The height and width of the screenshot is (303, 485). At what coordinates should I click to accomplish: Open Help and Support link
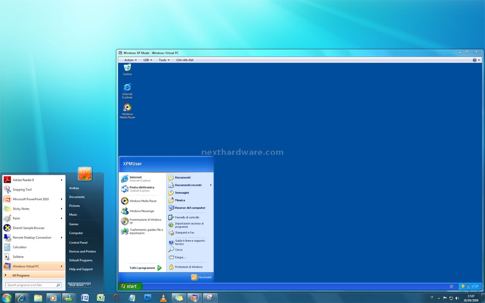pyautogui.click(x=81, y=269)
